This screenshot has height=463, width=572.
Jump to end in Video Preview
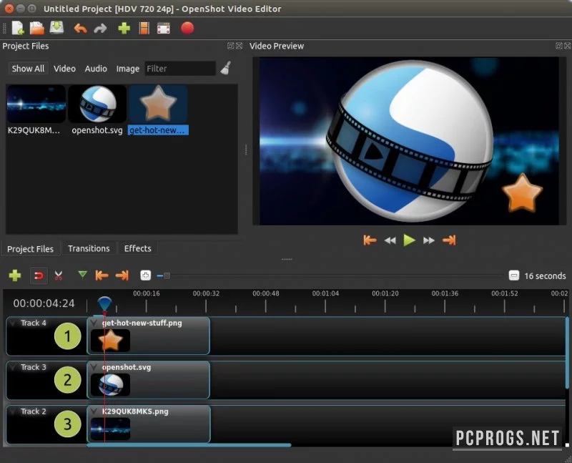[449, 240]
